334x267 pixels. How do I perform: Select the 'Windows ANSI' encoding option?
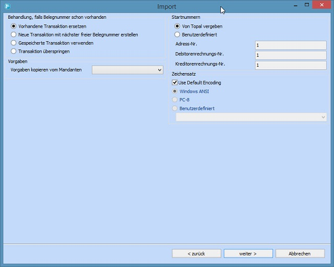coord(175,91)
